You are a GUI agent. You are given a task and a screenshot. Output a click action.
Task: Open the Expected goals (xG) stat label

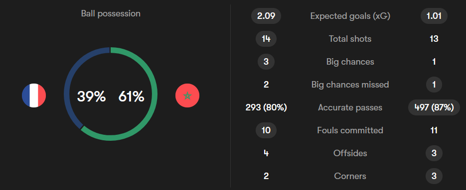click(x=350, y=16)
